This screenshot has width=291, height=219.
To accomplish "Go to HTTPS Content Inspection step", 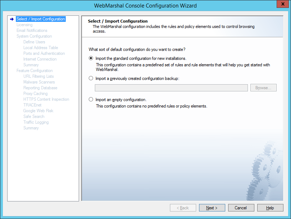I will 46,99.
